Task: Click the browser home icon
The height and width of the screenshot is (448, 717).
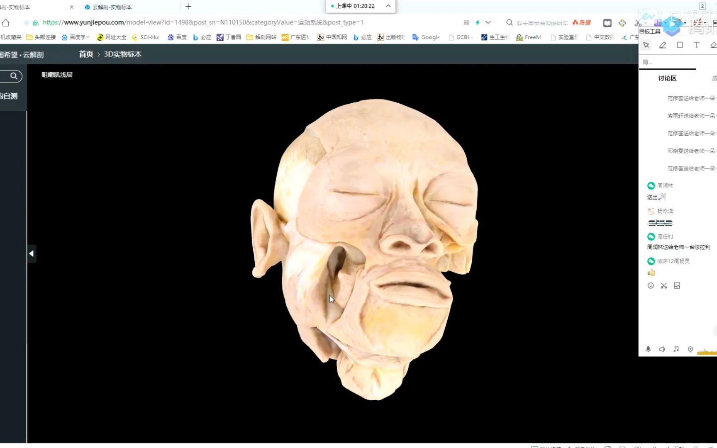Action: [x=6, y=22]
